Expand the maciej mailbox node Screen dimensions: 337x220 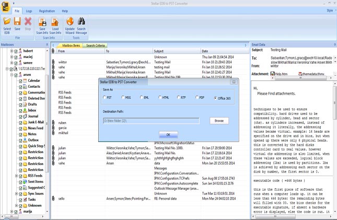(11, 57)
